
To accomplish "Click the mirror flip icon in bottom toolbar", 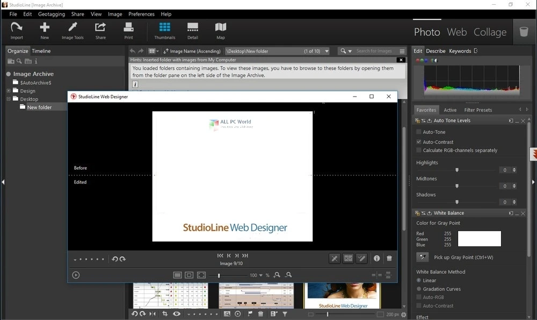I will (x=153, y=314).
